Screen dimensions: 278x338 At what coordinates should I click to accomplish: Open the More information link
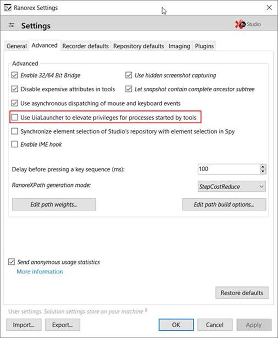pyautogui.click(x=40, y=272)
